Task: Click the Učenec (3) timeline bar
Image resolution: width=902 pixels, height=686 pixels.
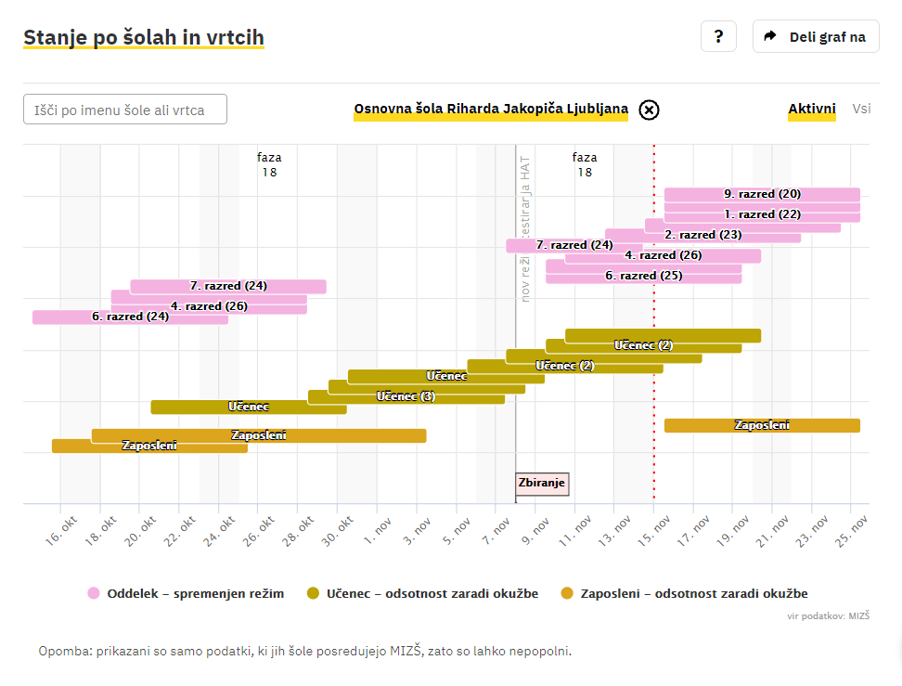Action: coord(406,397)
